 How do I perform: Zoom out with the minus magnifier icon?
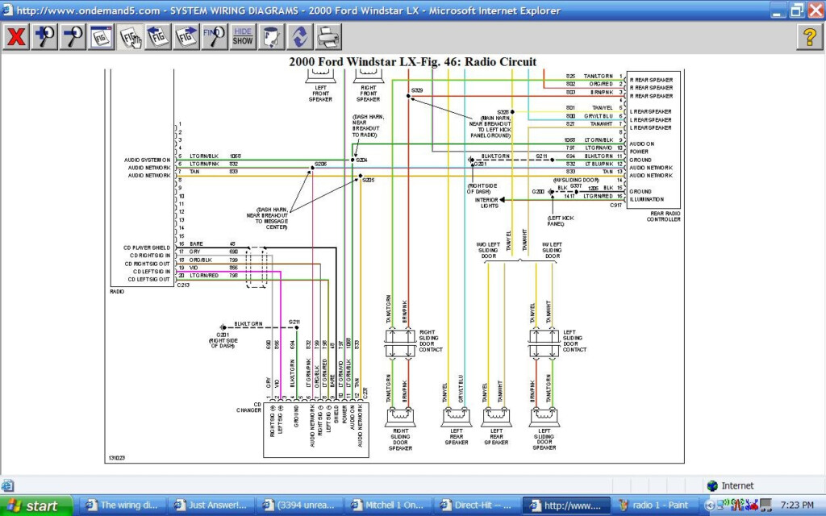(x=73, y=37)
